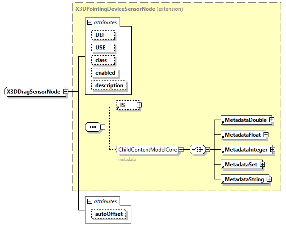Click the sequence compositor icon
The image size is (286, 232).
tap(93, 127)
